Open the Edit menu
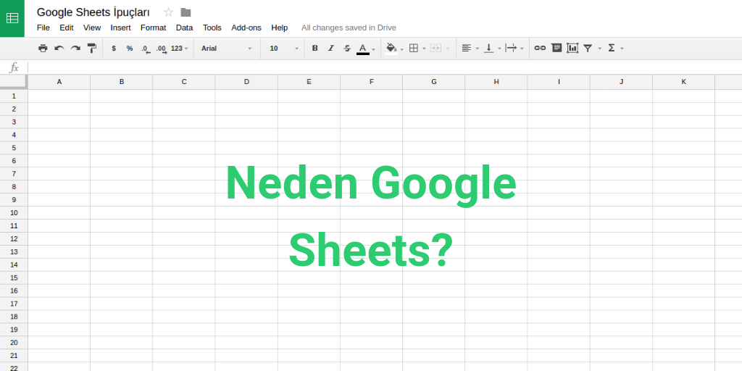Viewport: 742px width, 371px height. point(66,28)
